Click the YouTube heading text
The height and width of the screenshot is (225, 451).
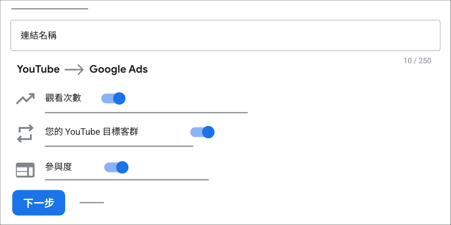point(38,69)
